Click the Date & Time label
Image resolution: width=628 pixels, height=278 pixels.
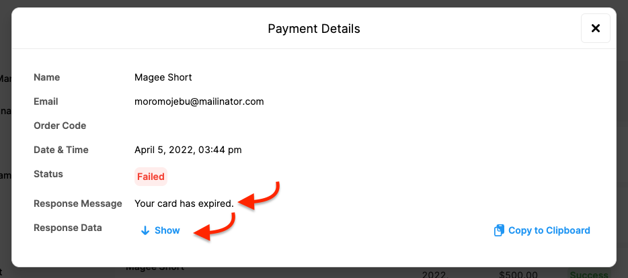coord(61,150)
